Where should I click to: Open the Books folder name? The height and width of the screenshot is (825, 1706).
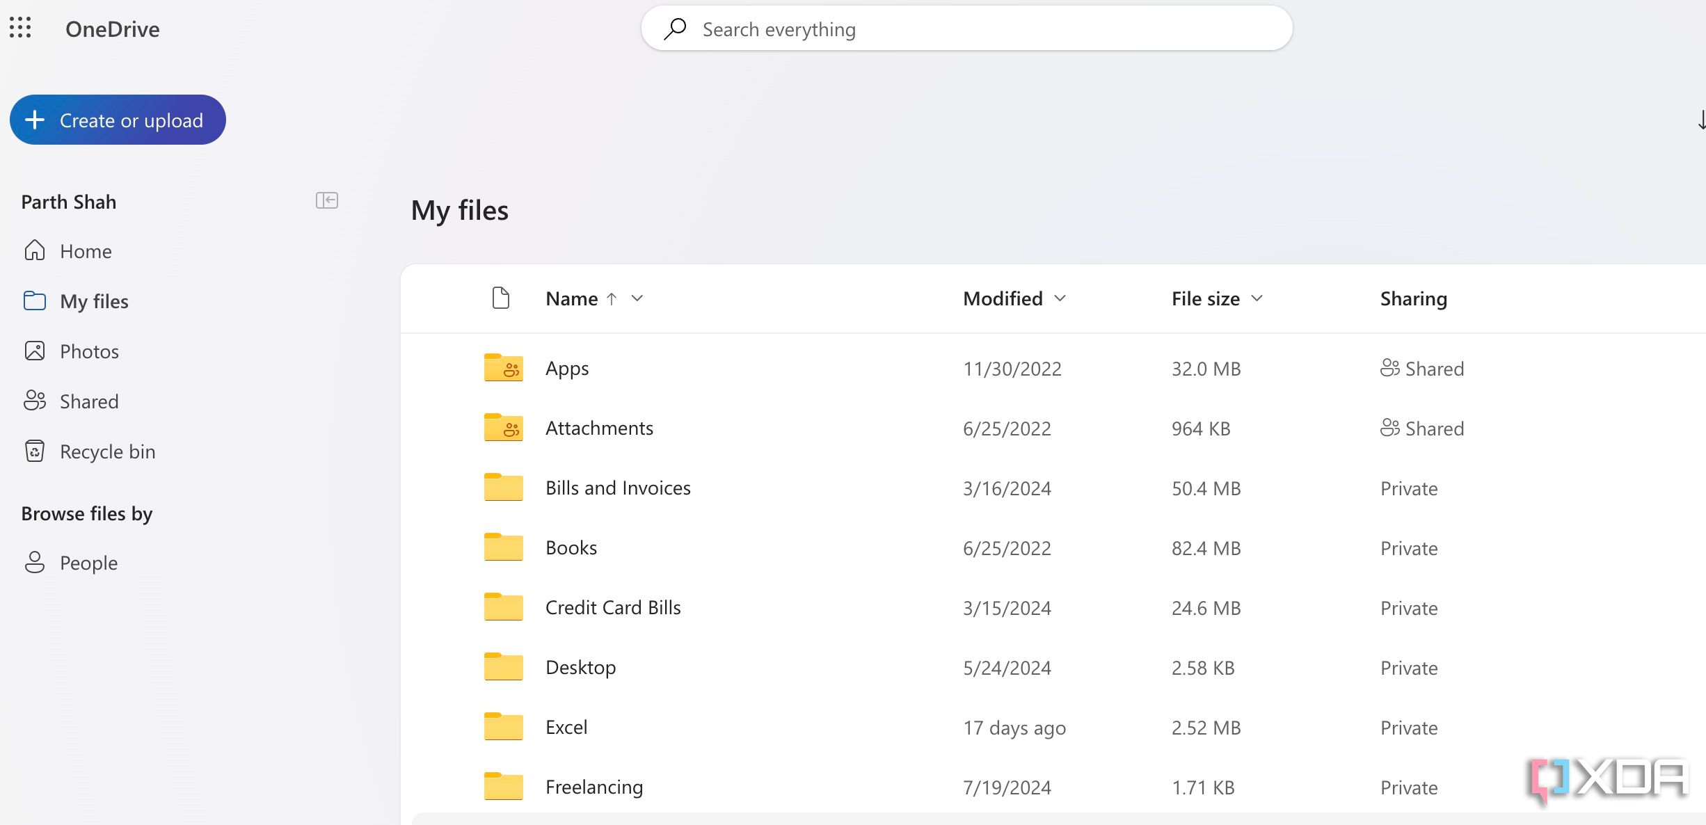coord(571,547)
